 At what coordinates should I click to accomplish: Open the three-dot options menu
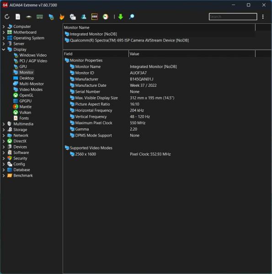263,17
